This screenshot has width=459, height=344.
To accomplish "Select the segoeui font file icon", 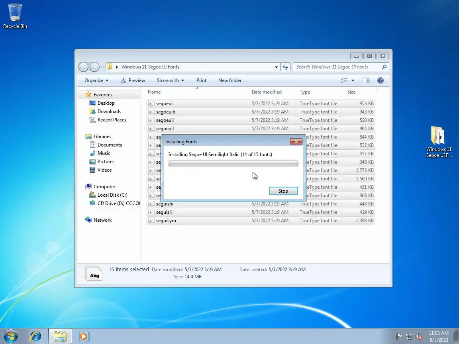I will coord(151,103).
